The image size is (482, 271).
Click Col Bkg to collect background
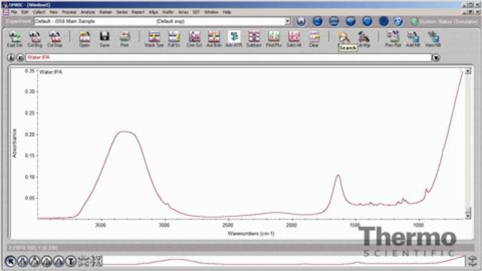tap(35, 38)
